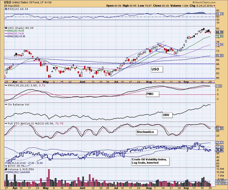Click the 25-Sep-2023 date label
This screenshot has height=190, width=228.
coord(12,6)
